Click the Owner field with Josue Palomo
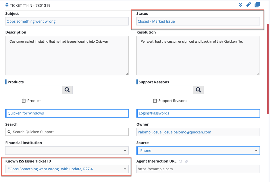The image size is (270, 182). click(198, 132)
